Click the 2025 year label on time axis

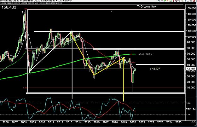(x=178, y=122)
